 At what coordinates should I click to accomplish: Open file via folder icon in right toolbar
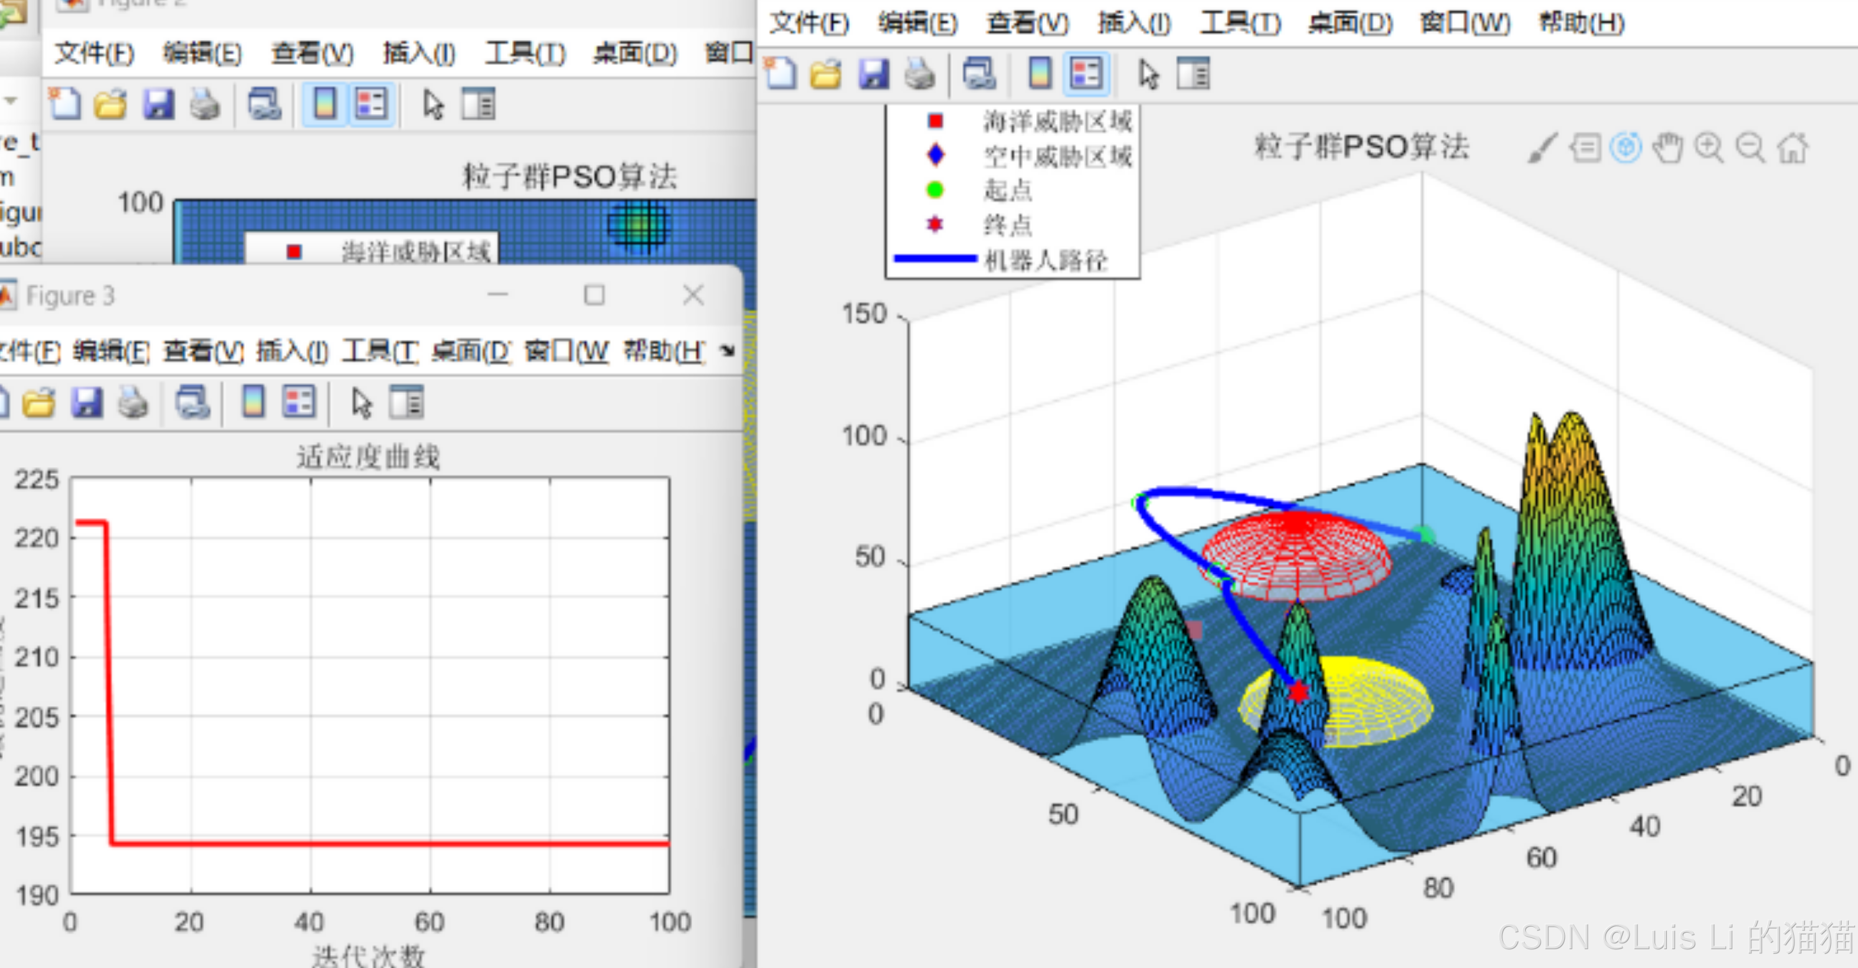pyautogui.click(x=826, y=74)
